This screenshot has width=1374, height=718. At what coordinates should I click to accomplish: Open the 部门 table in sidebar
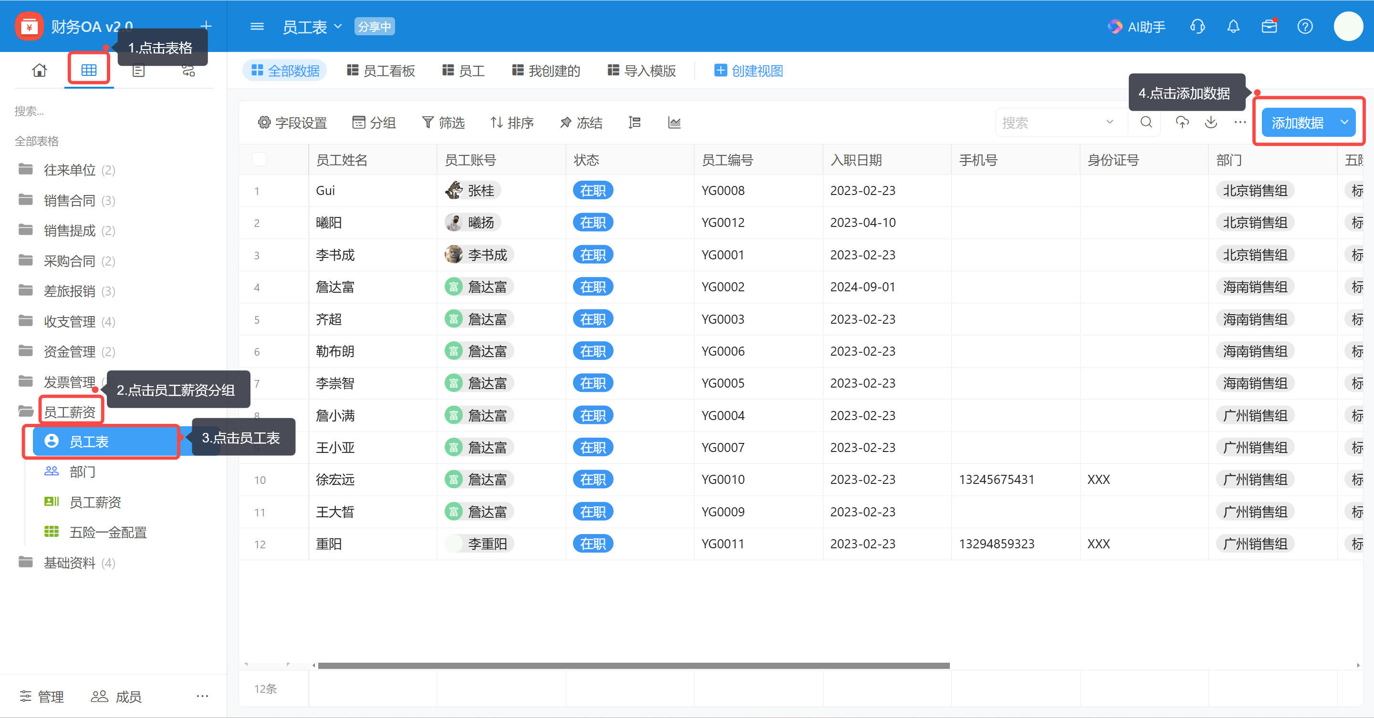point(70,472)
